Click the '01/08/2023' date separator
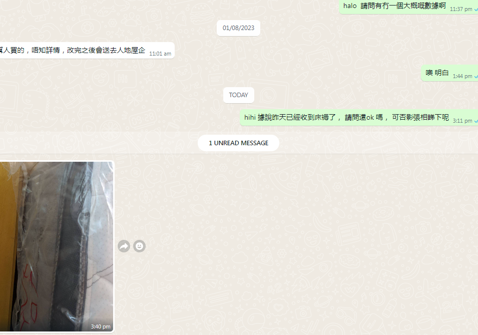 [238, 28]
